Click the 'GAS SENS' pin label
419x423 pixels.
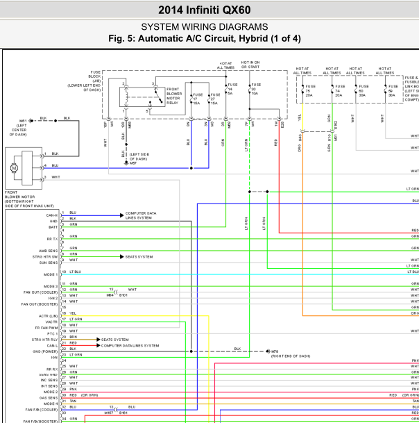pyautogui.click(x=49, y=398)
